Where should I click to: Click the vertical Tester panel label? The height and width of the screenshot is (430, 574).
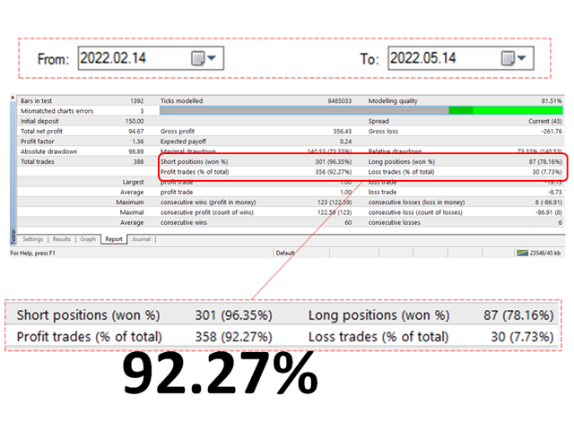pos(13,236)
